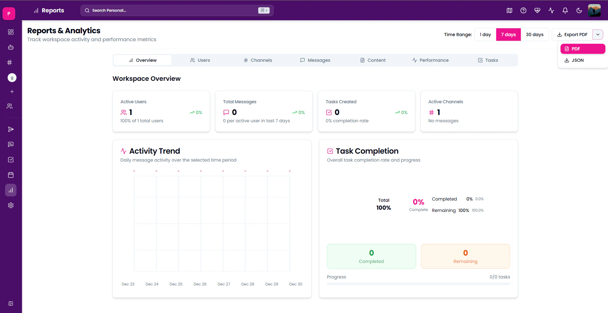The image size is (608, 313).
Task: Open notifications bell icon
Action: [565, 10]
